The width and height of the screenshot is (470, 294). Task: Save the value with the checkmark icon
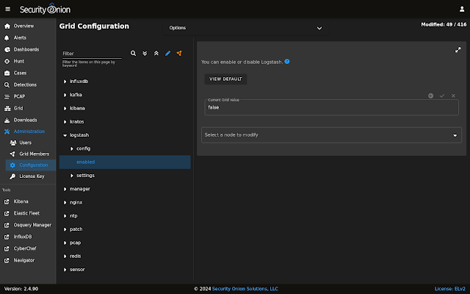tap(442, 96)
